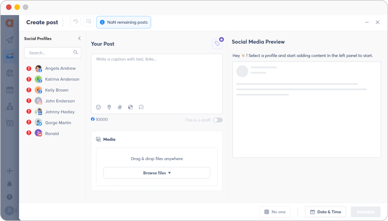Click the Schedule button

click(365, 212)
